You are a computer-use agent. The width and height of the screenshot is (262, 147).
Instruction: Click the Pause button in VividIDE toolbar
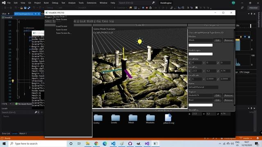(x=105, y=21)
